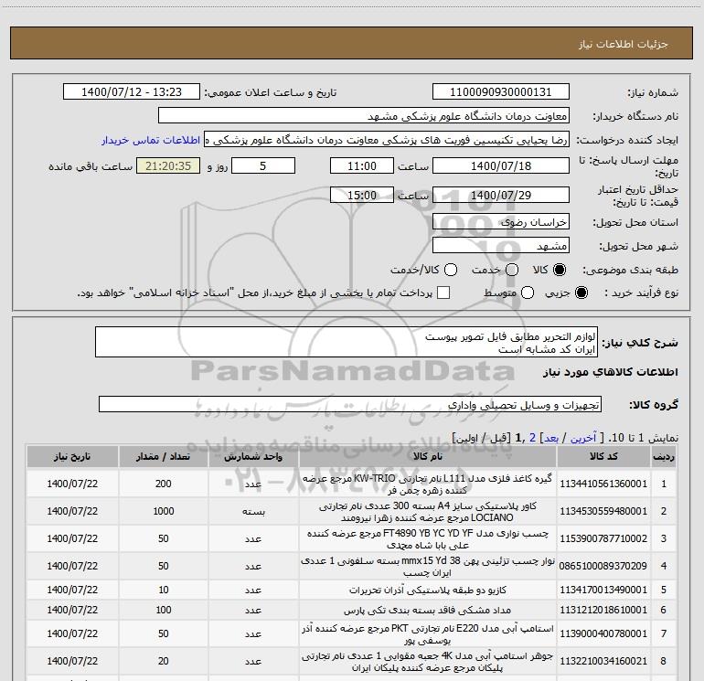Click quantity 1000 in row 2
The height and width of the screenshot is (681, 704).
[164, 511]
